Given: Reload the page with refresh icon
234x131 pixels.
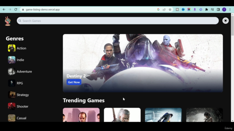Looking at the screenshot, I should click(x=16, y=9).
